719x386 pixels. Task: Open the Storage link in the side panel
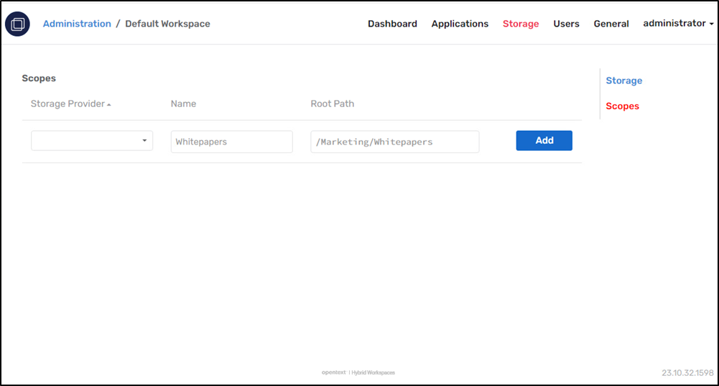pyautogui.click(x=623, y=81)
